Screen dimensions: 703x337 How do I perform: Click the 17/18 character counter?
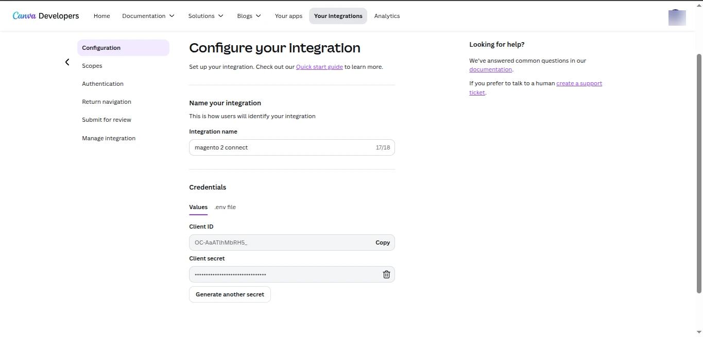pyautogui.click(x=383, y=147)
